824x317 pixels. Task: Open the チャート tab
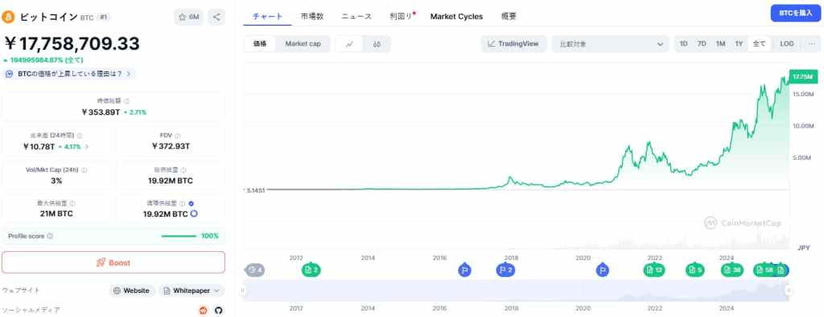[x=267, y=16]
